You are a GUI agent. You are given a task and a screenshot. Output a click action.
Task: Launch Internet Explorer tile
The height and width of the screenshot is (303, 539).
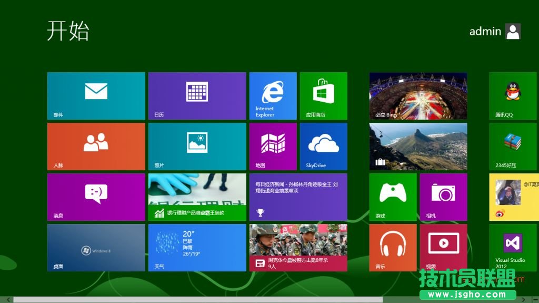[273, 96]
